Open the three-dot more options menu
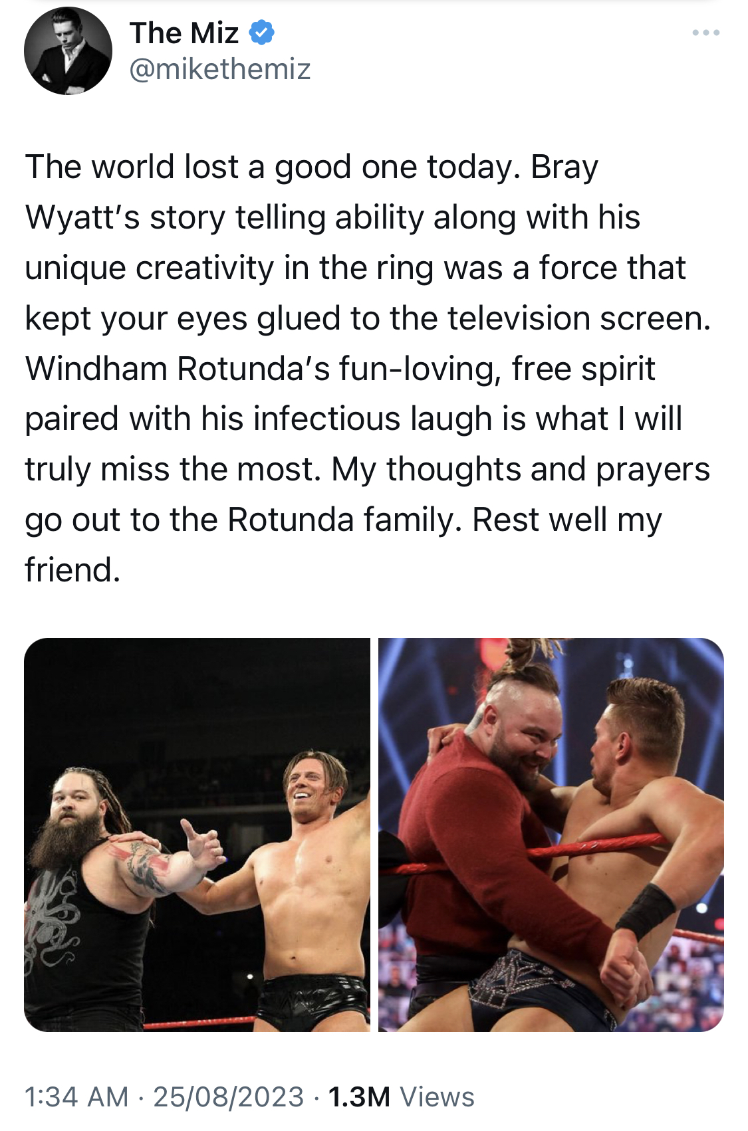Image resolution: width=748 pixels, height=1131 pixels. point(705,33)
